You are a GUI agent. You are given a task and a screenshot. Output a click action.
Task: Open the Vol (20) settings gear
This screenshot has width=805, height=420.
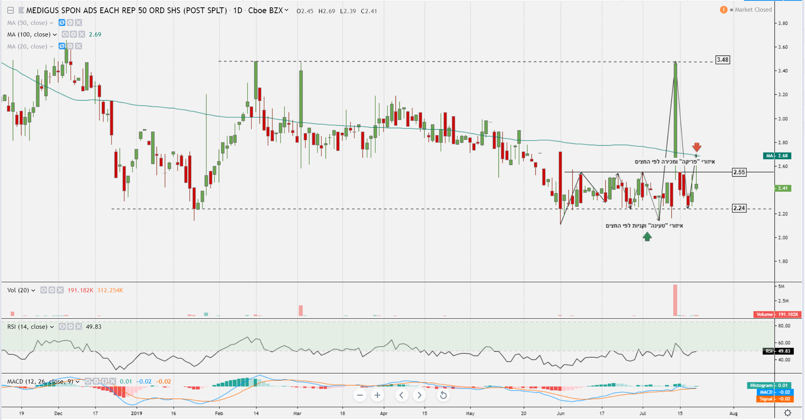click(52, 290)
